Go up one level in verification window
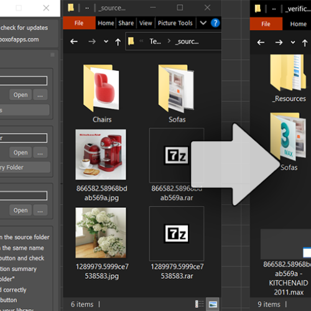 [x=305, y=43]
